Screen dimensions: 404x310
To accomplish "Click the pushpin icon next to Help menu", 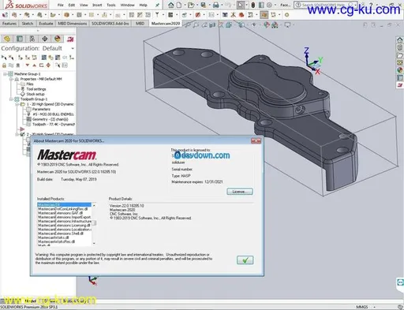I will pyautogui.click(x=157, y=5).
